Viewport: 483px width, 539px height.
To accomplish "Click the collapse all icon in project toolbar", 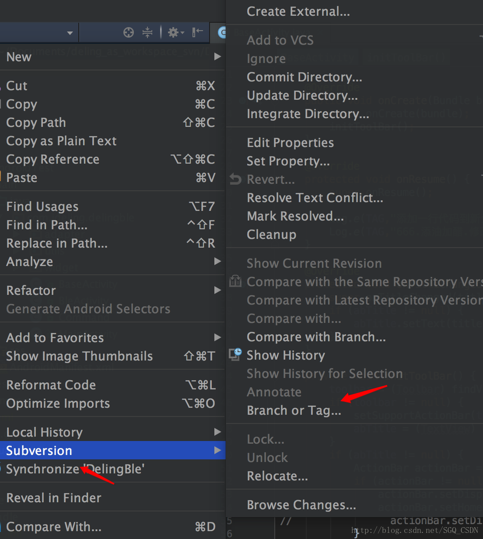I will pos(147,32).
